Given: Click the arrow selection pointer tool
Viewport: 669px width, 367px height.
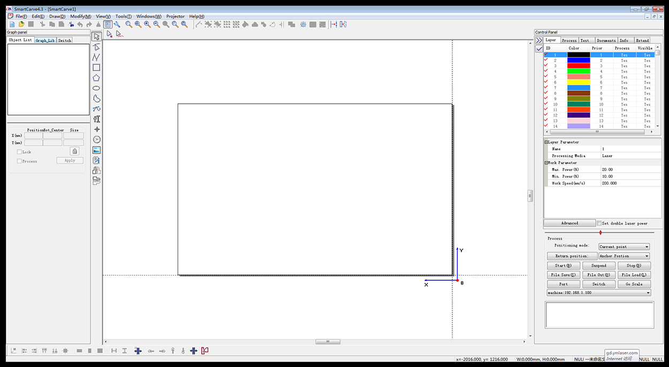Looking at the screenshot, I should (96, 36).
